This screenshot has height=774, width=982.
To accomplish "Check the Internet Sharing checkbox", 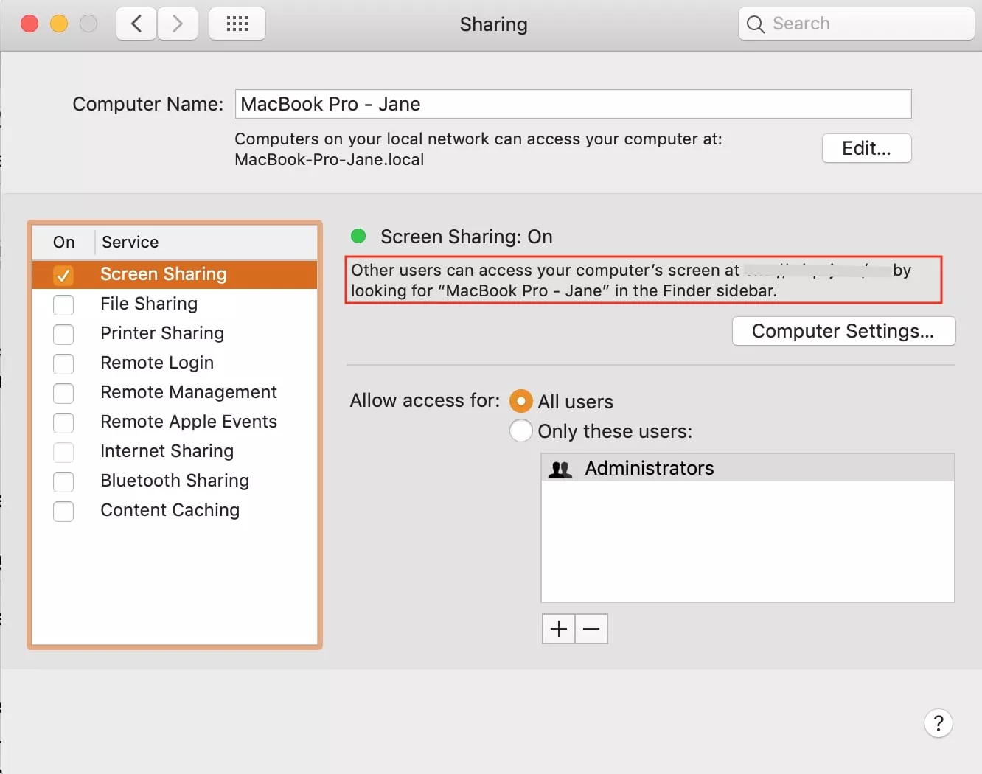I will [x=63, y=452].
